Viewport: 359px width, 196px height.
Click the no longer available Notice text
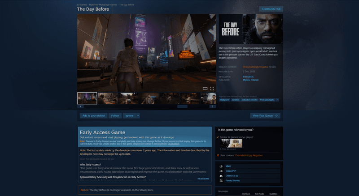point(117,190)
